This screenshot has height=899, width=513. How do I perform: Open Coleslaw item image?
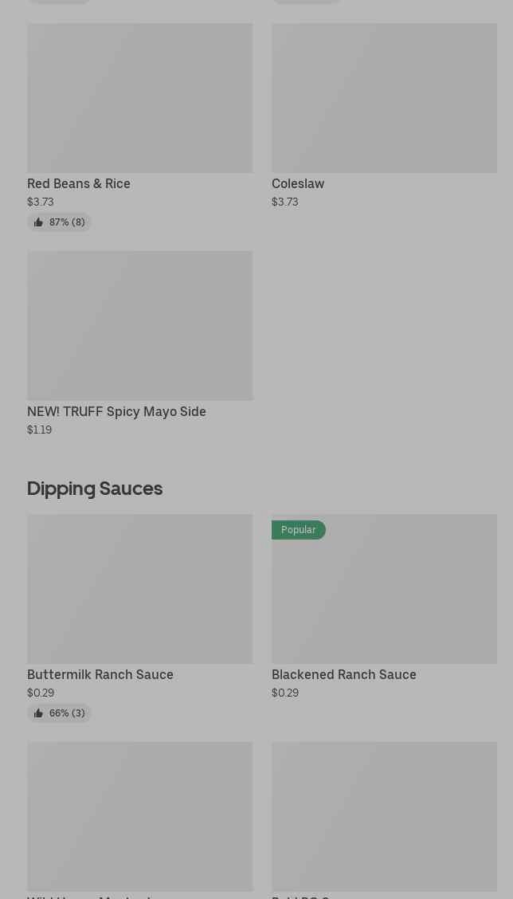(x=384, y=98)
